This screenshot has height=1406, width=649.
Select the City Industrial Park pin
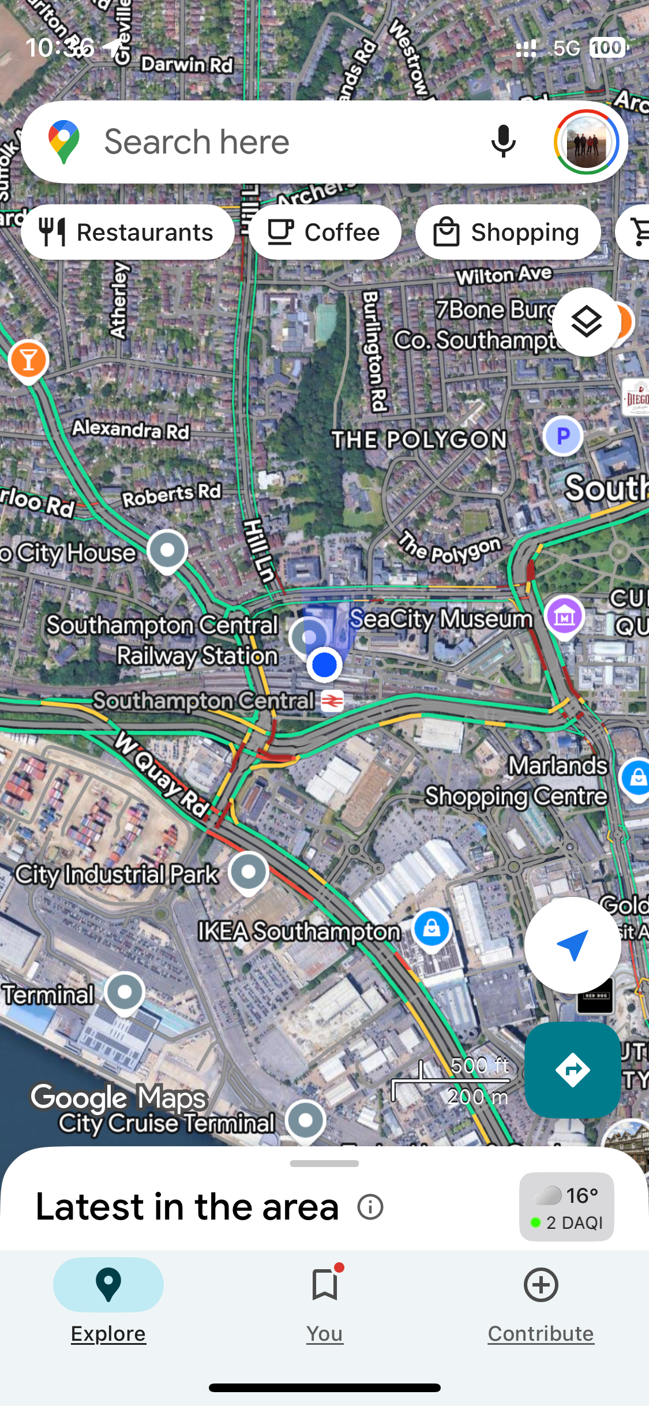249,873
